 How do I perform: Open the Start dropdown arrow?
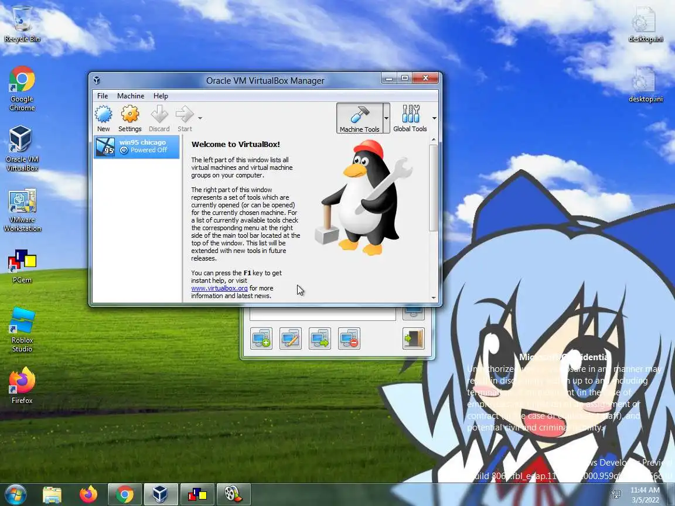[200, 118]
